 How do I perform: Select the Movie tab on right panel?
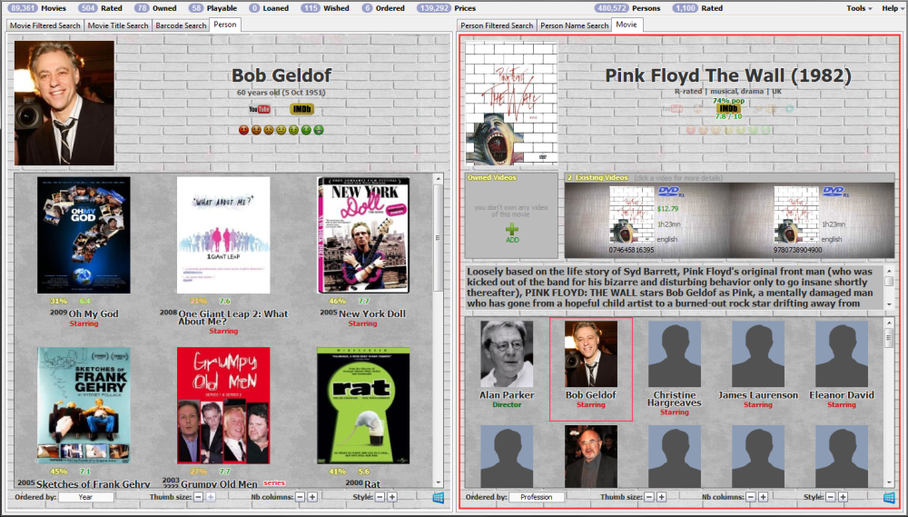[627, 25]
